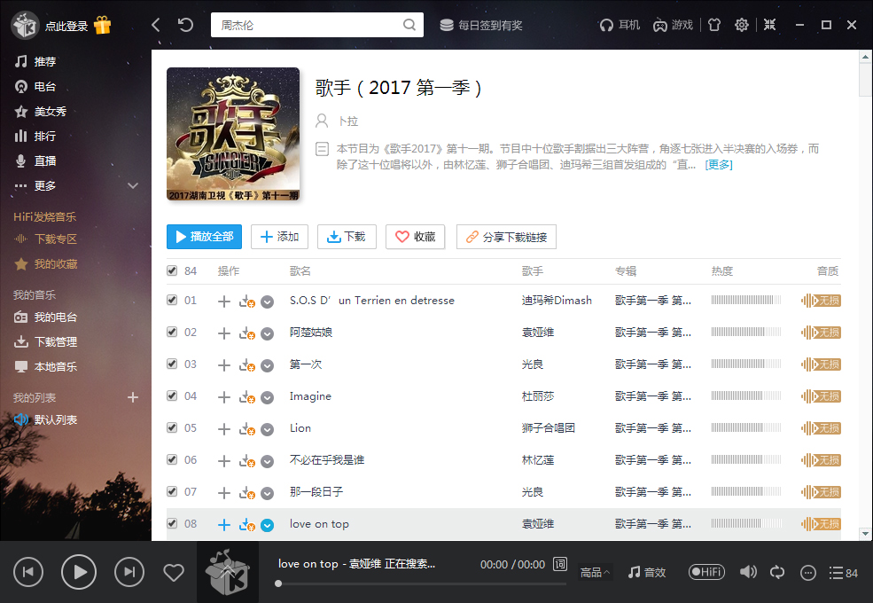Click download icon for song 03 第一次
873x603 pixels.
click(x=246, y=364)
